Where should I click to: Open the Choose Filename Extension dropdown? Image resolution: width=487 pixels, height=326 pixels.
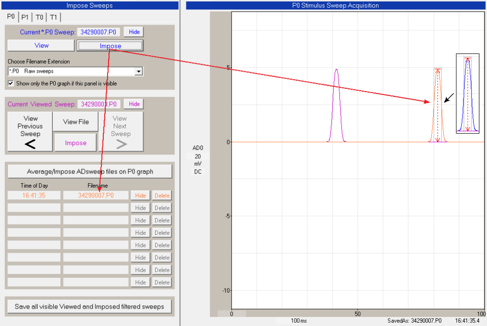click(138, 71)
